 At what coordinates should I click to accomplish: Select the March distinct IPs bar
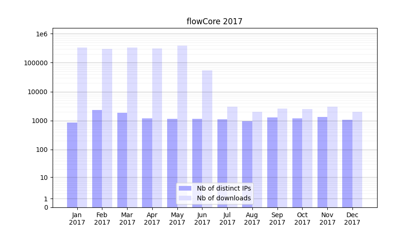point(122,160)
